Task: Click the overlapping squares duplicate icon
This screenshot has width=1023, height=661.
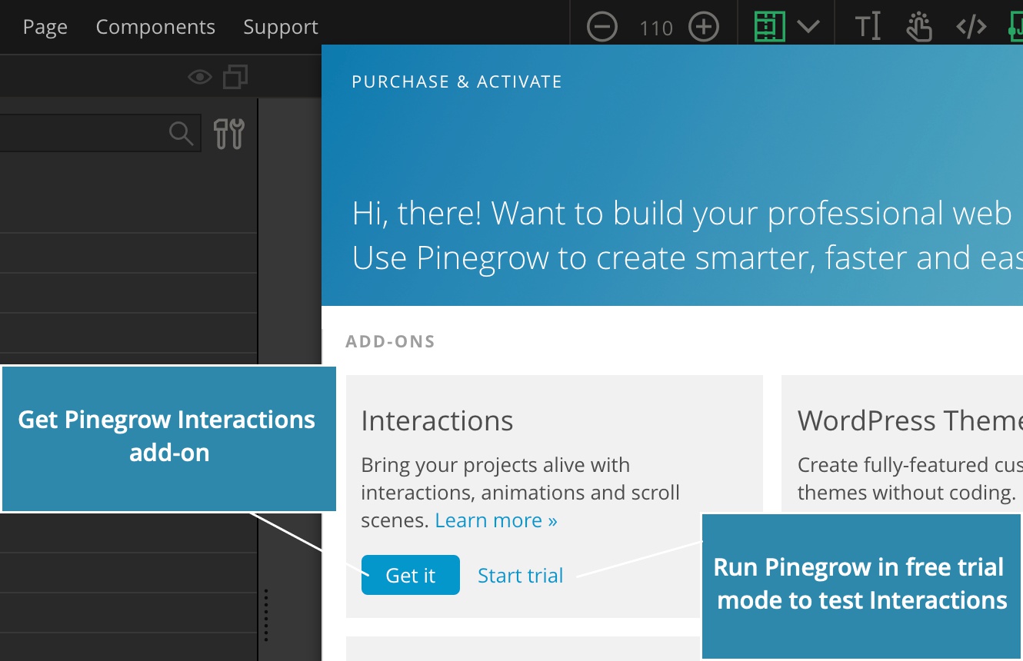Action: pyautogui.click(x=235, y=76)
